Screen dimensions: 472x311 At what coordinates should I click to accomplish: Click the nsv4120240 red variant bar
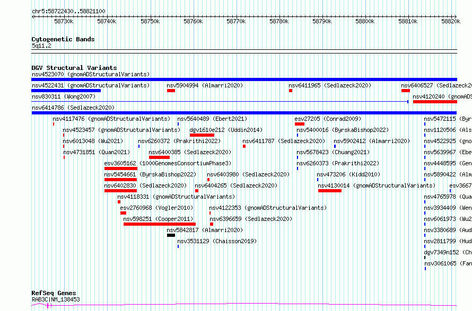click(435, 102)
